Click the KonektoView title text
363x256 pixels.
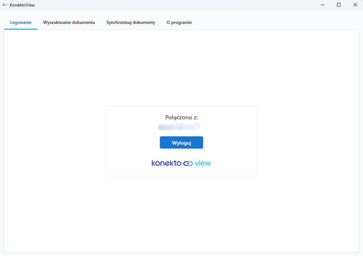click(x=22, y=5)
